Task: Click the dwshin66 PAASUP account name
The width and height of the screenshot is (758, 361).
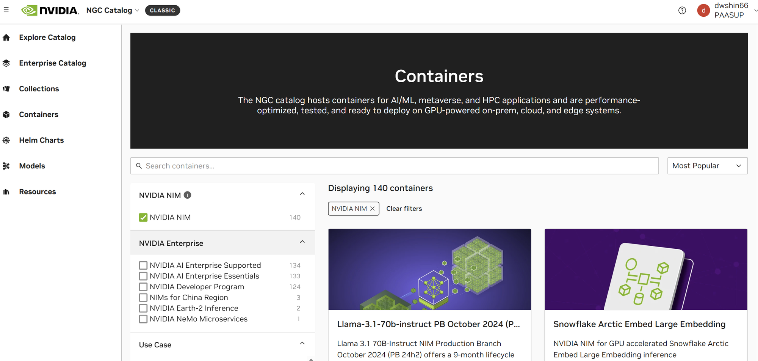Action: click(x=731, y=10)
